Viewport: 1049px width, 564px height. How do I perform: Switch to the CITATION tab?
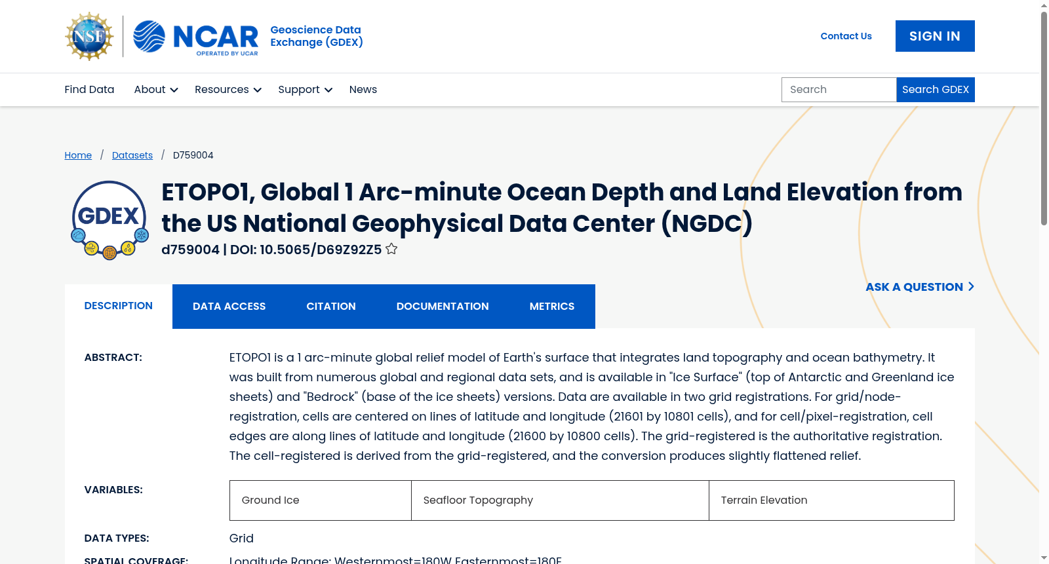coord(331,307)
